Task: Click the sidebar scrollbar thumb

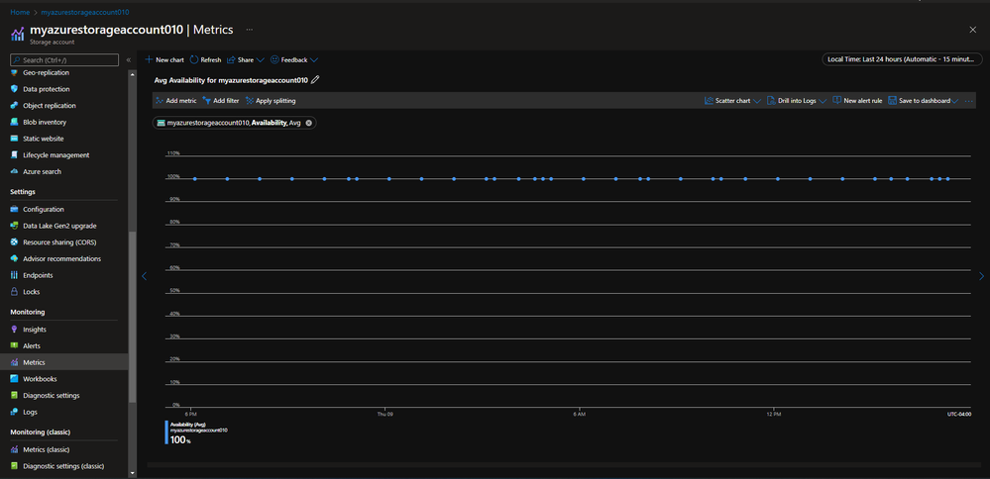Action: tap(132, 317)
